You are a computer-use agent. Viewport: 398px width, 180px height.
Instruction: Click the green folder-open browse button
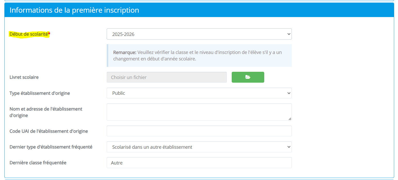pyautogui.click(x=248, y=77)
